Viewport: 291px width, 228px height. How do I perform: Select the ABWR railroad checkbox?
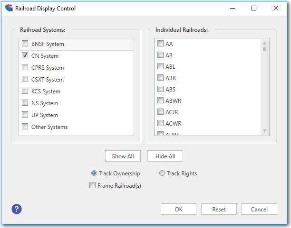pyautogui.click(x=161, y=101)
